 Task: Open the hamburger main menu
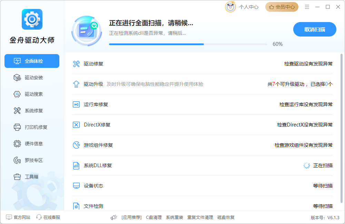(307, 7)
